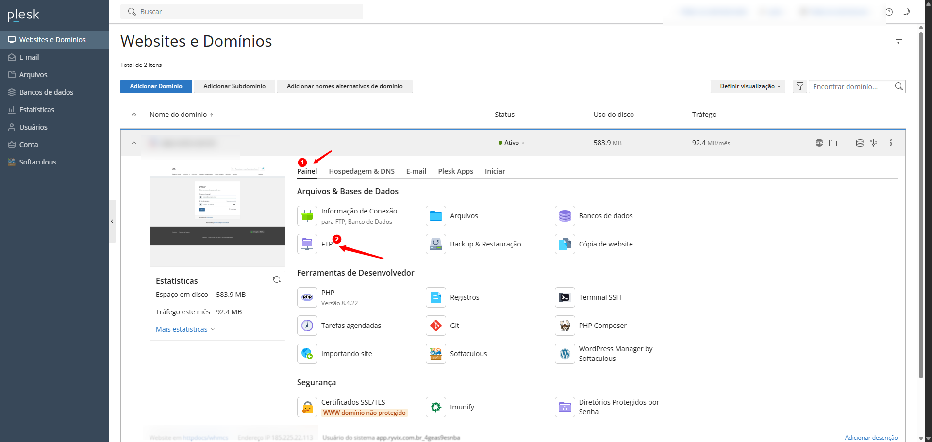The height and width of the screenshot is (442, 932).
Task: Click the Adicionar descrição link
Action: 871,438
